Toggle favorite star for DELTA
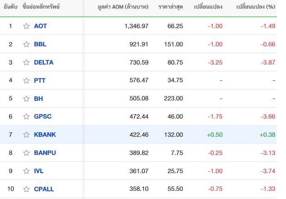 coord(26,62)
